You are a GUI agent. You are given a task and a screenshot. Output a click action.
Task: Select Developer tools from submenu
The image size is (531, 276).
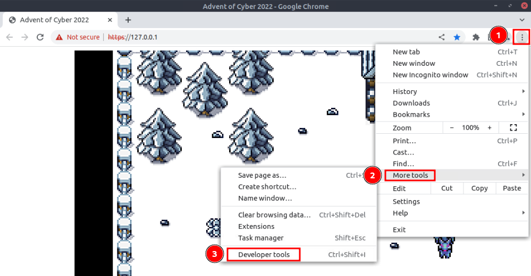tap(264, 255)
